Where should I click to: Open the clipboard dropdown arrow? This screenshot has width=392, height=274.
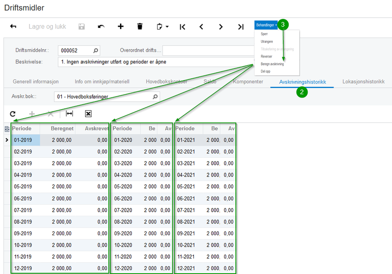167,27
